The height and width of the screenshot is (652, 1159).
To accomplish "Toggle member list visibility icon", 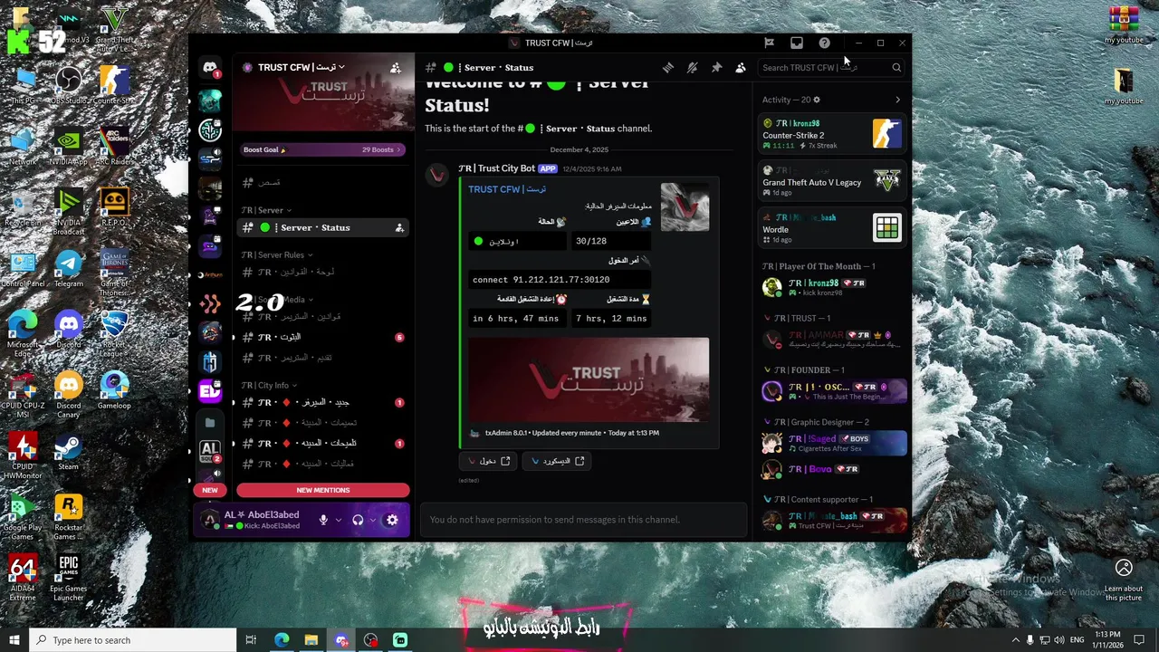I will [741, 67].
